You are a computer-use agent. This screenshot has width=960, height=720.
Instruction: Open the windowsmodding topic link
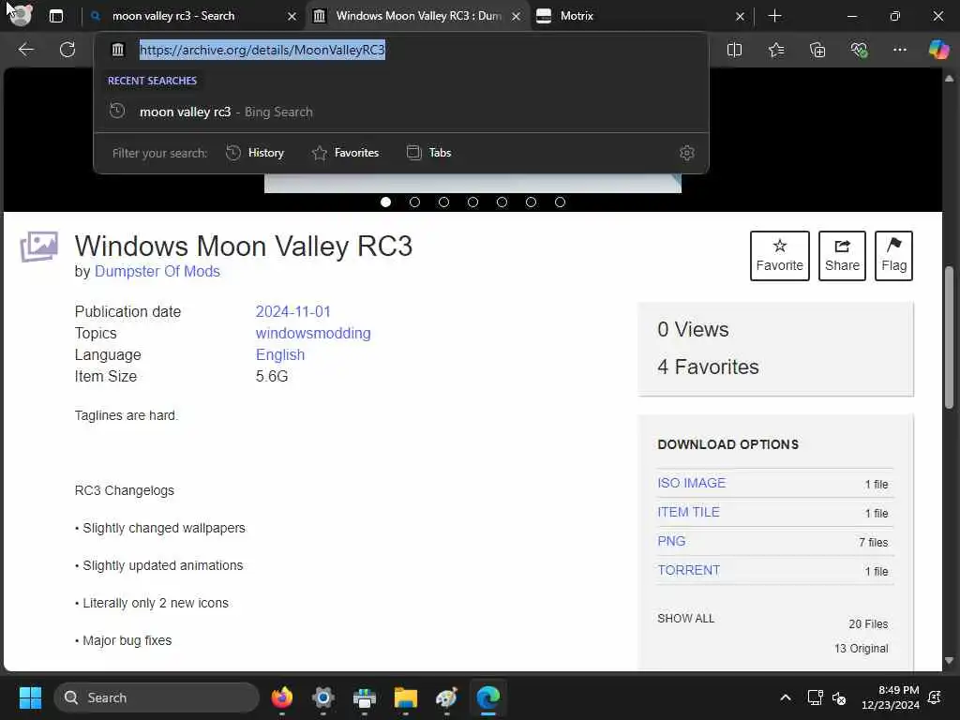point(313,333)
